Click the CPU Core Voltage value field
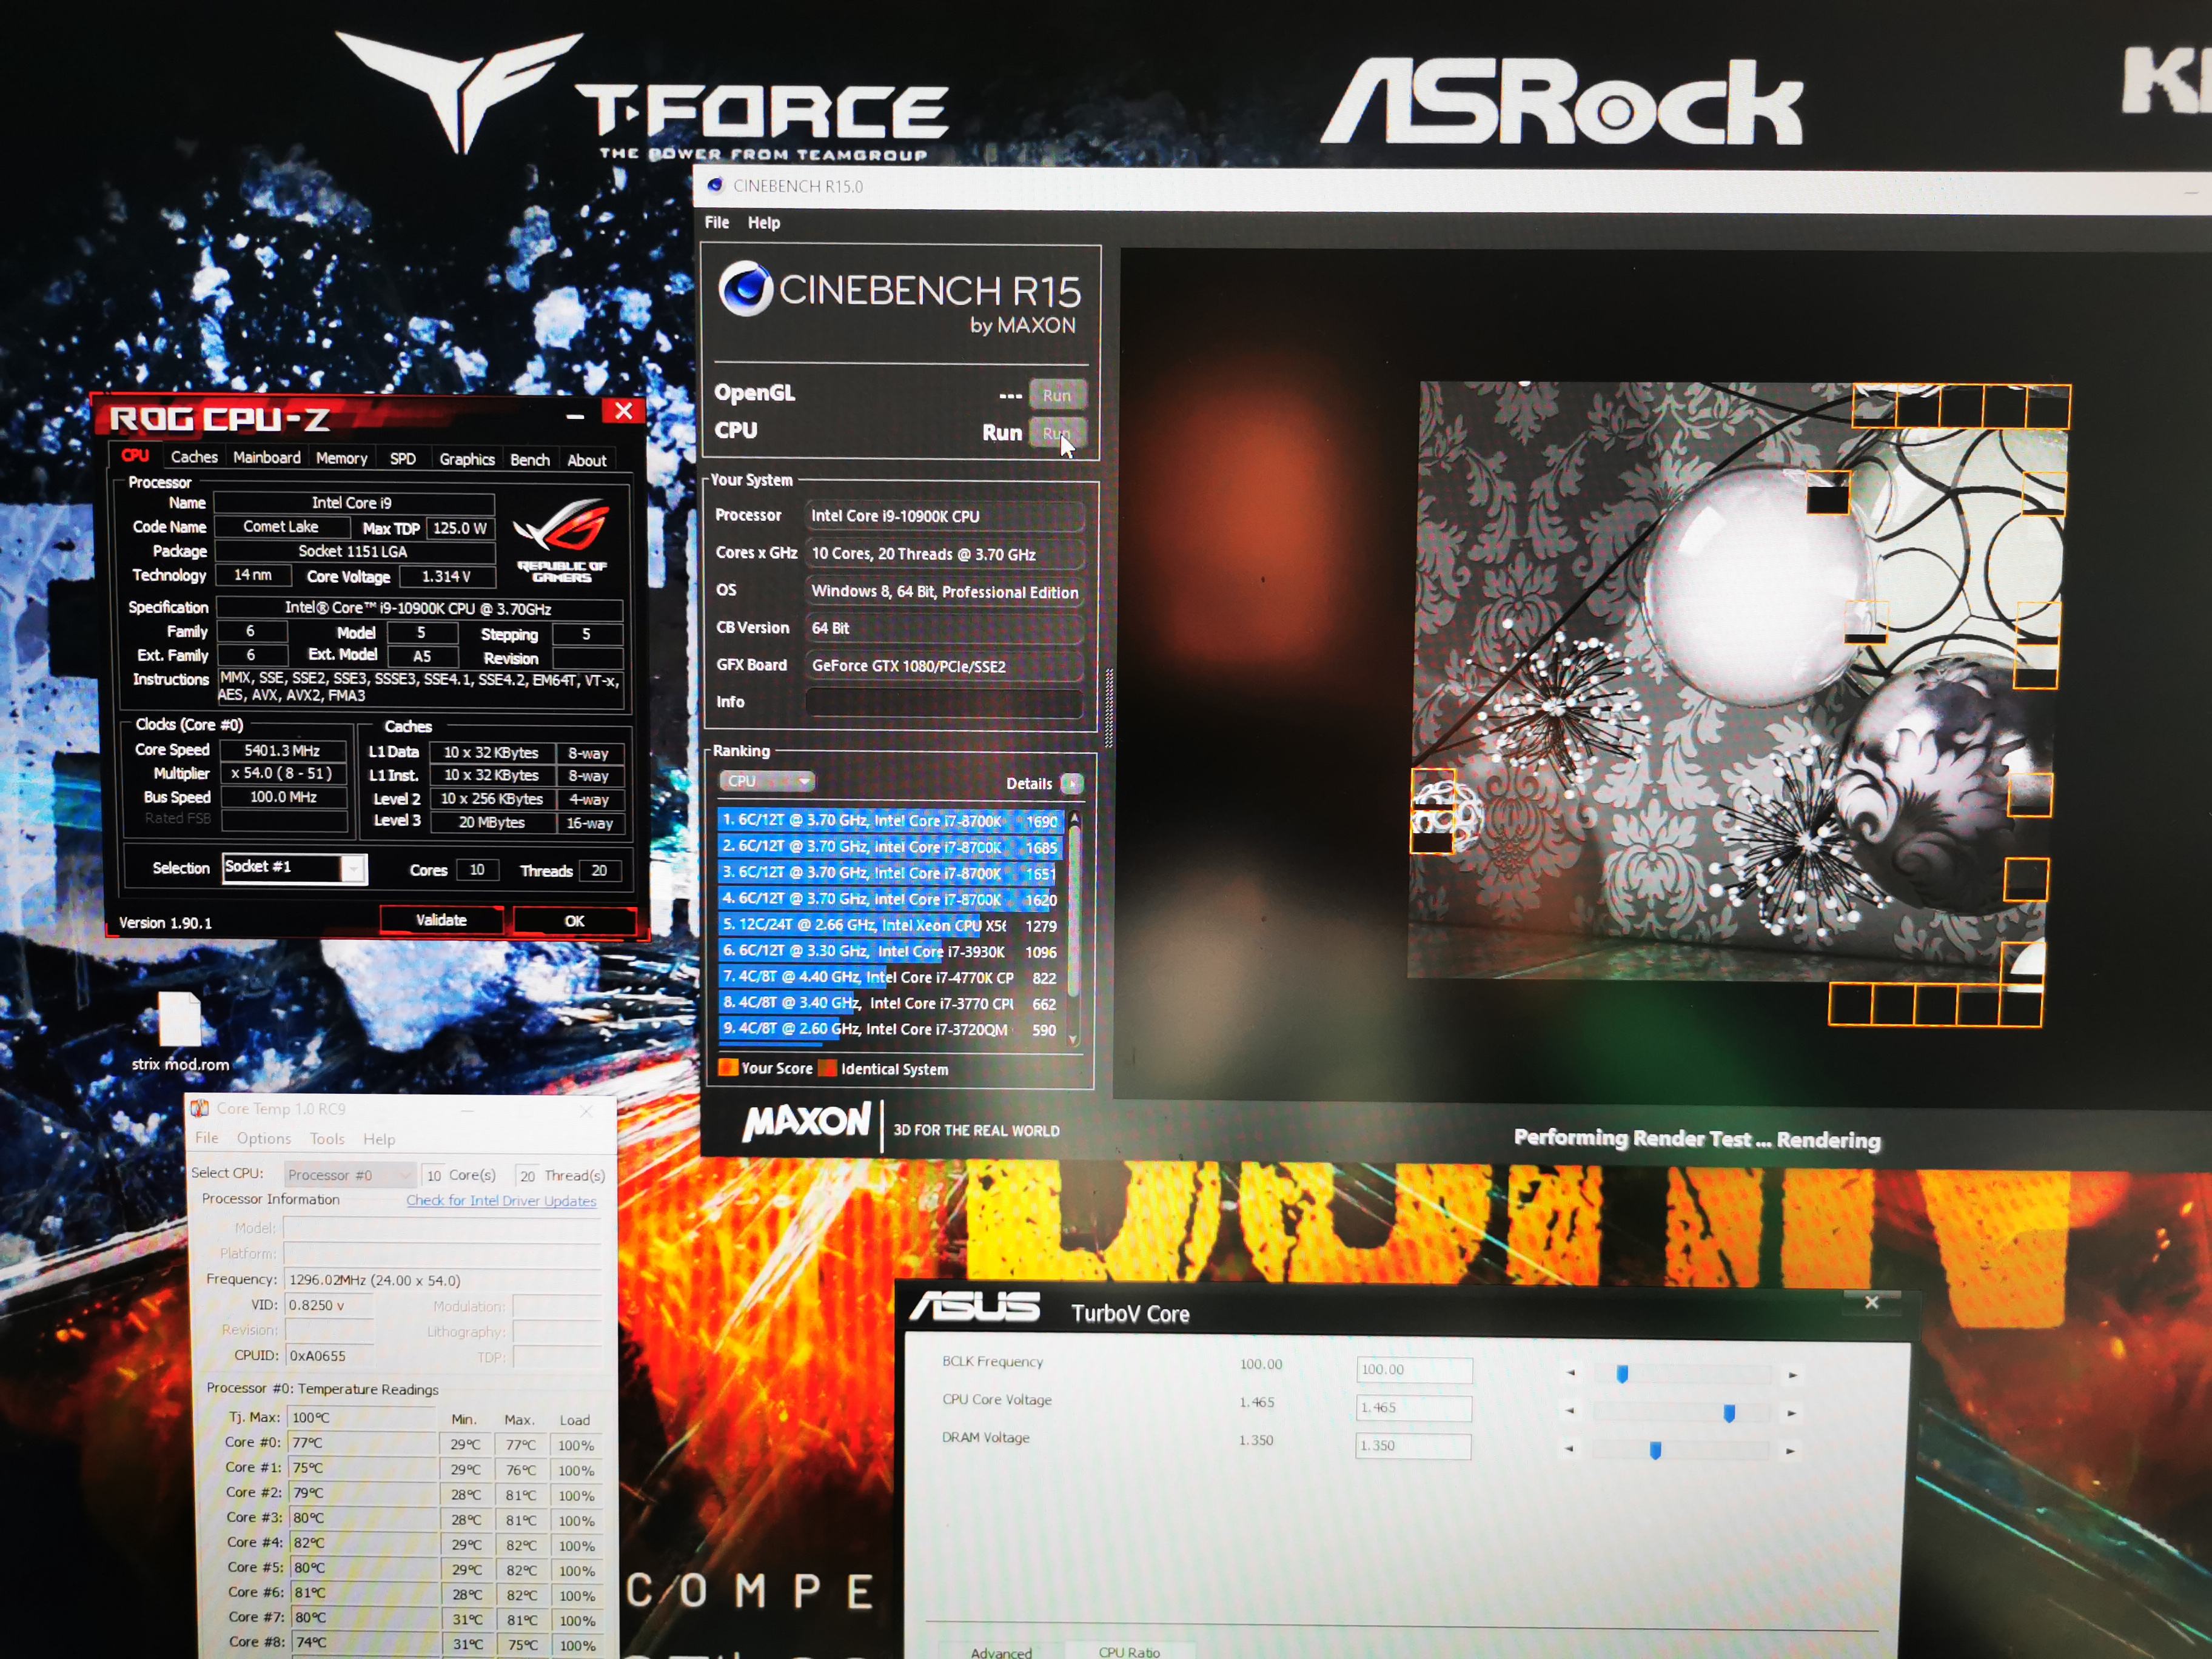The image size is (2212, 1659). point(1414,1408)
